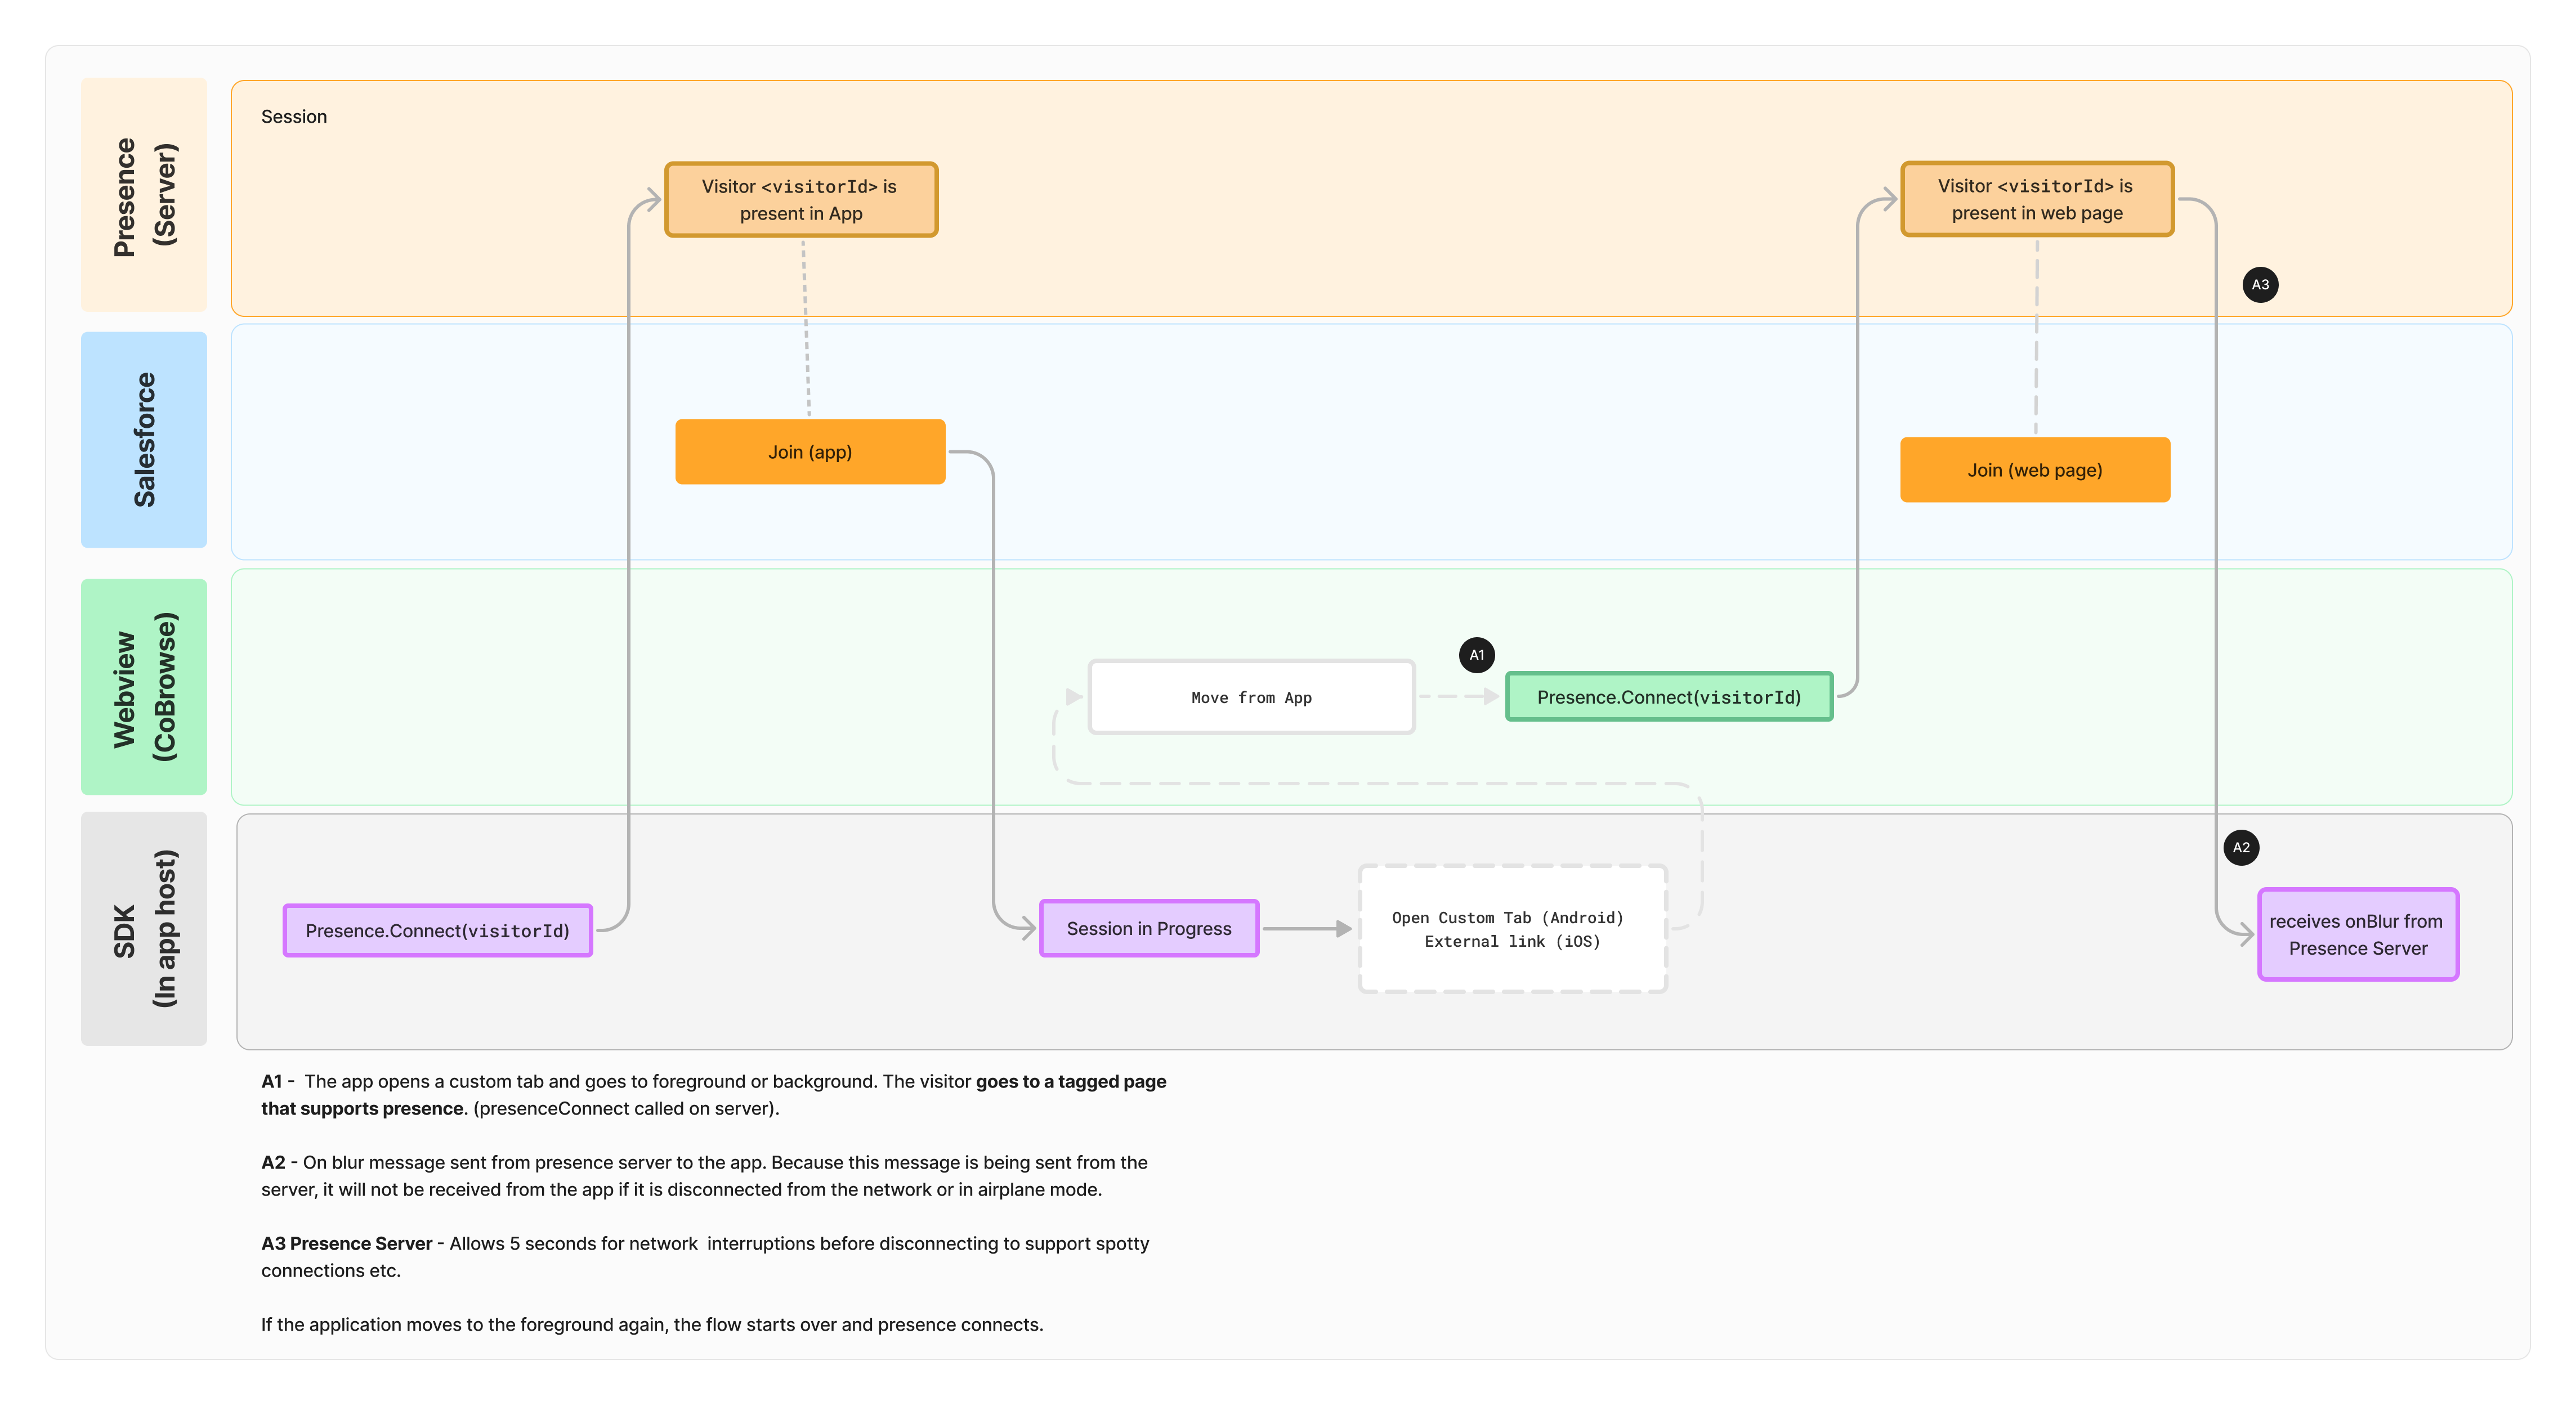Click the Session in Progress node
Viewport: 2576px width, 1405px height.
click(1149, 928)
